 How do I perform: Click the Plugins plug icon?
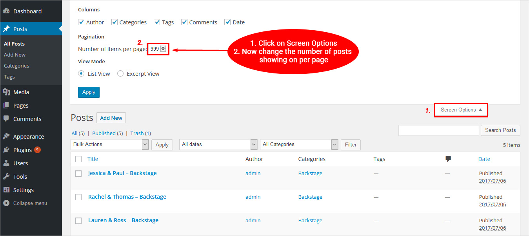coord(6,150)
